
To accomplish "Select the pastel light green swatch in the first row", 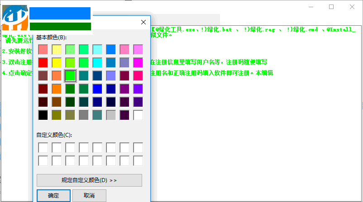I will (70, 50).
